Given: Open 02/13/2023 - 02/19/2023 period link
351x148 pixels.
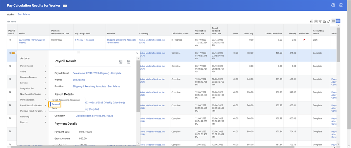Looking at the screenshot, I should click(32, 41).
